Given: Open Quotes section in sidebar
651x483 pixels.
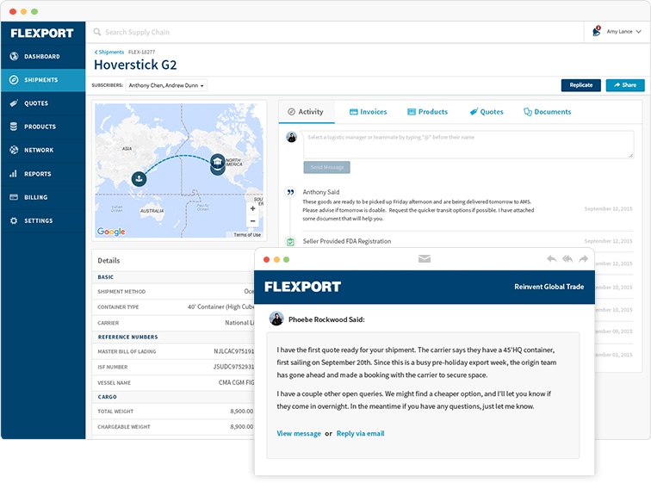Looking at the screenshot, I should [43, 103].
